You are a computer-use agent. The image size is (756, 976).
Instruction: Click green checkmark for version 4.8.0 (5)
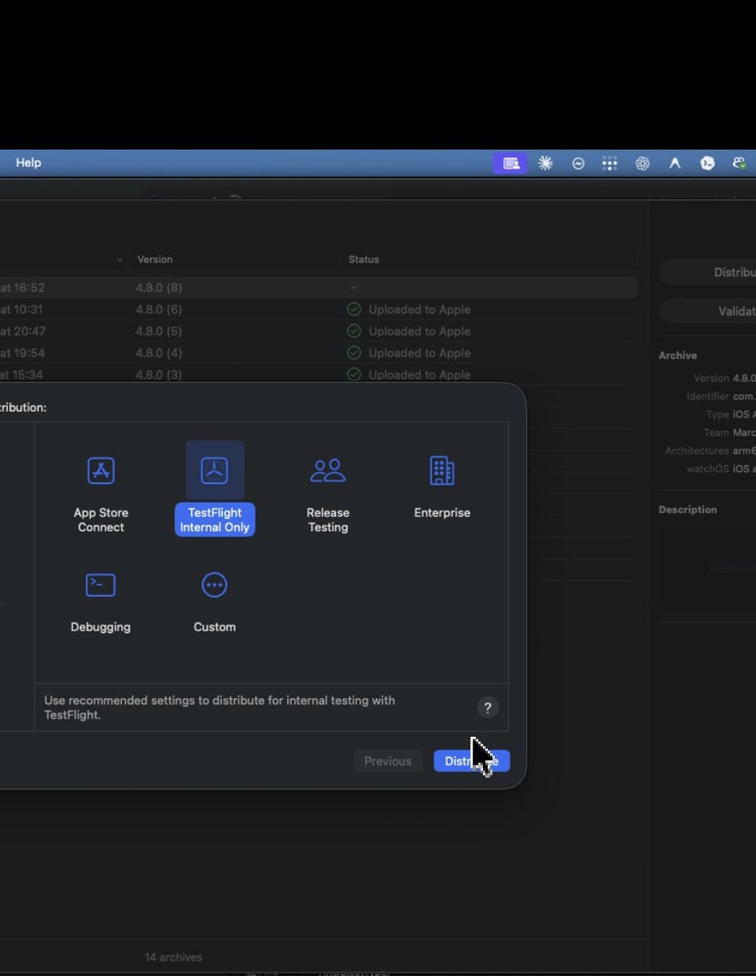(x=354, y=331)
